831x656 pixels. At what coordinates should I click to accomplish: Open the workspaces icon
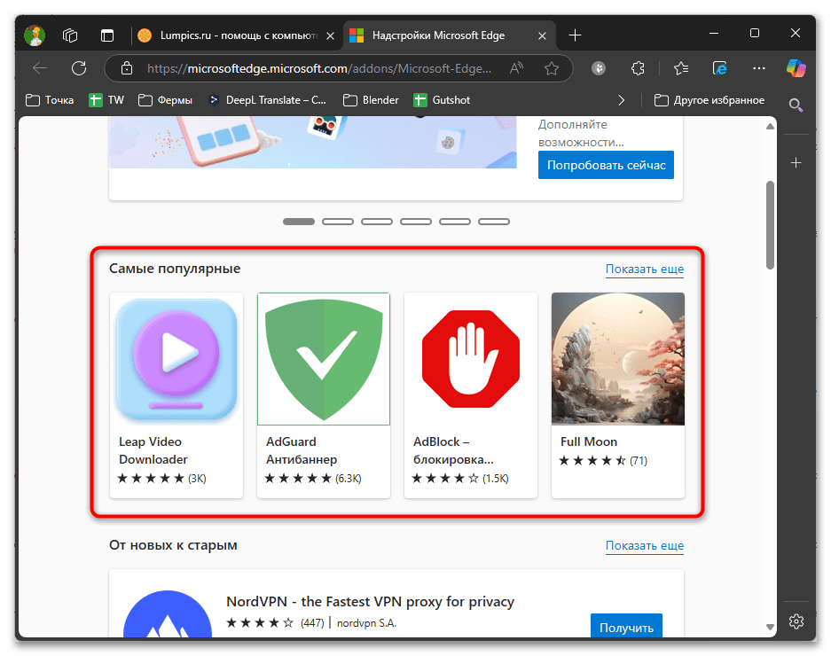70,35
